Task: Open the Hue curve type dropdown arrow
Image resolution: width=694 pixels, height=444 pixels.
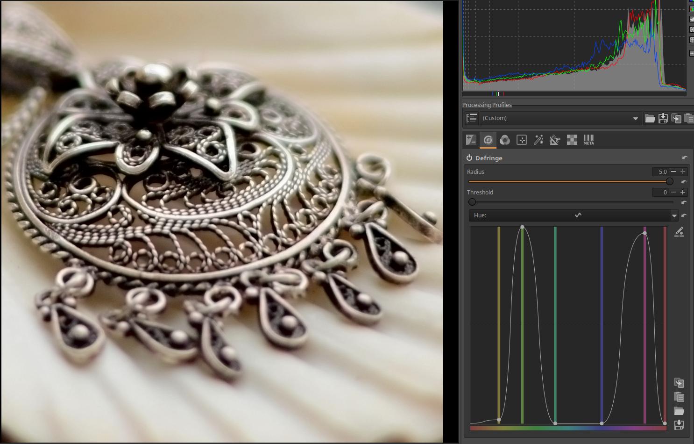Action: point(674,215)
